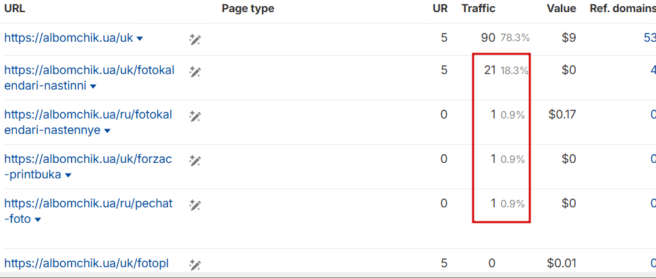
Task: Click magic wand icon beside pechat-foto URL
Action: click(x=195, y=205)
